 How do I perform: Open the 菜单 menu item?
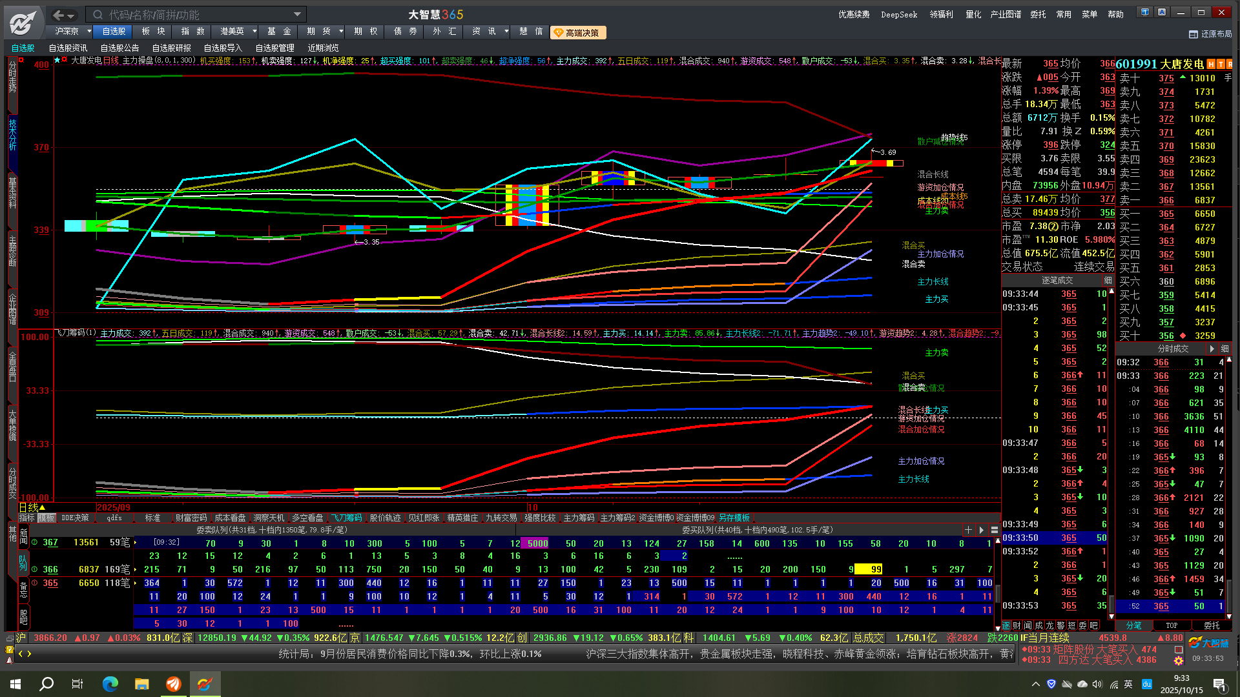click(x=1090, y=14)
